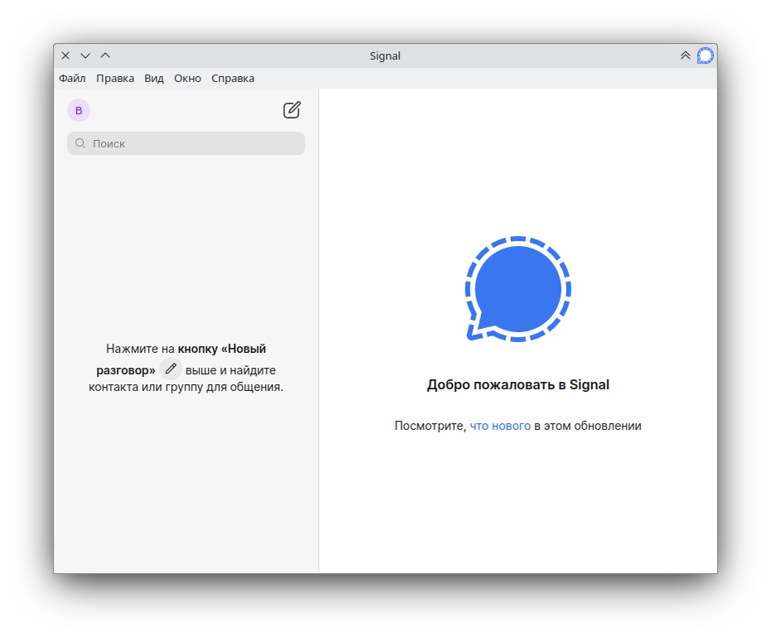Close the Signal window with X button

65,55
